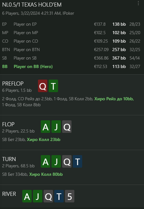Click the BTN 257 bb stack value
144x209 pixels.
[119, 50]
